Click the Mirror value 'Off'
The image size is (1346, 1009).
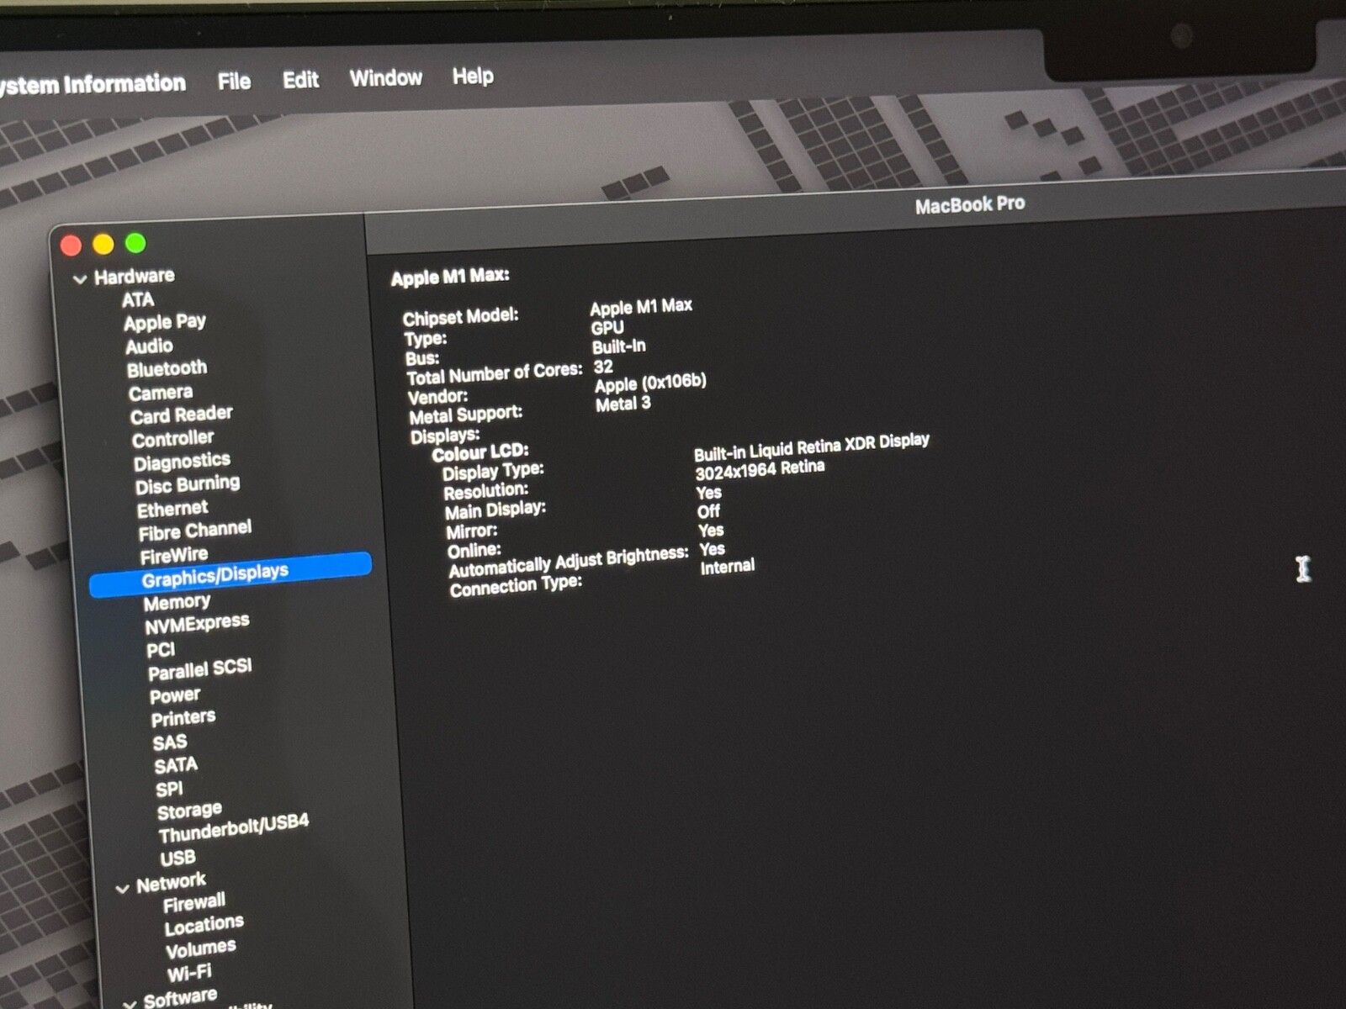708,511
